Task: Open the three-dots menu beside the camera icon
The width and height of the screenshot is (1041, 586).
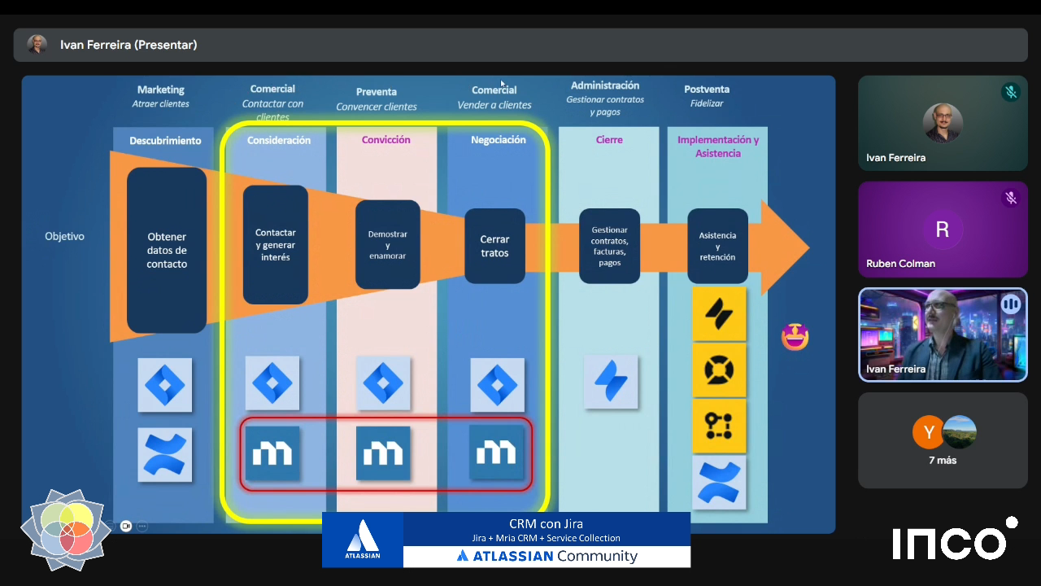Action: click(142, 526)
